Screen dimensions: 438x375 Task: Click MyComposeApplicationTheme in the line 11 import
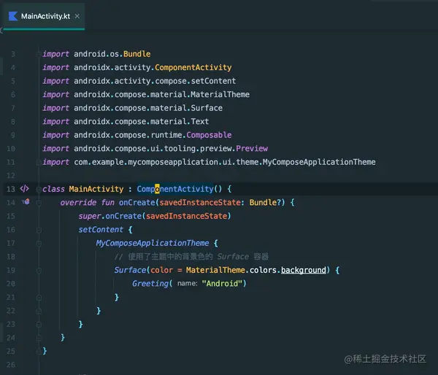click(x=319, y=162)
